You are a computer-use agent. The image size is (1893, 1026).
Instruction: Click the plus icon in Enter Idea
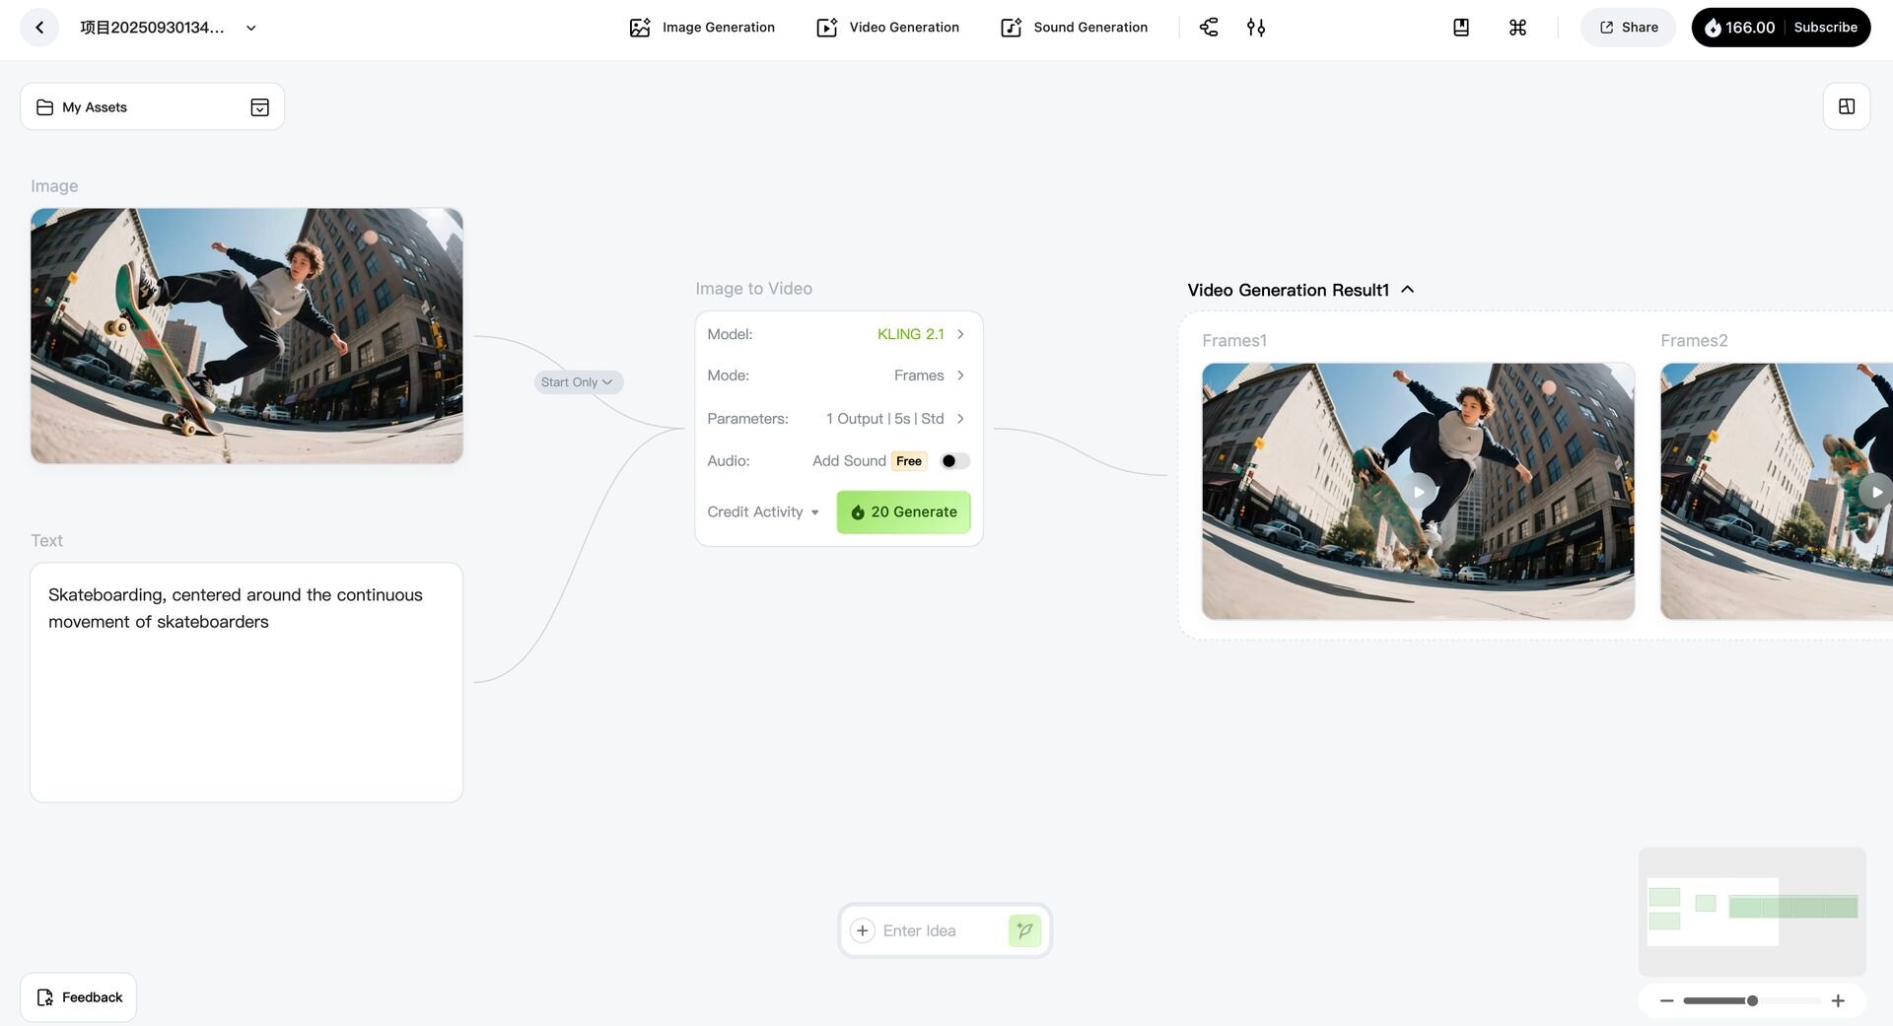[862, 930]
